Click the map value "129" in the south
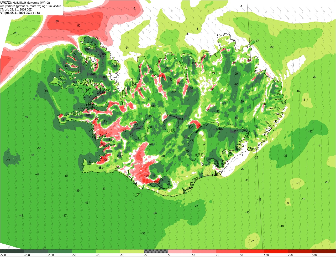Viewport: 336px width, 257px height. point(147,176)
